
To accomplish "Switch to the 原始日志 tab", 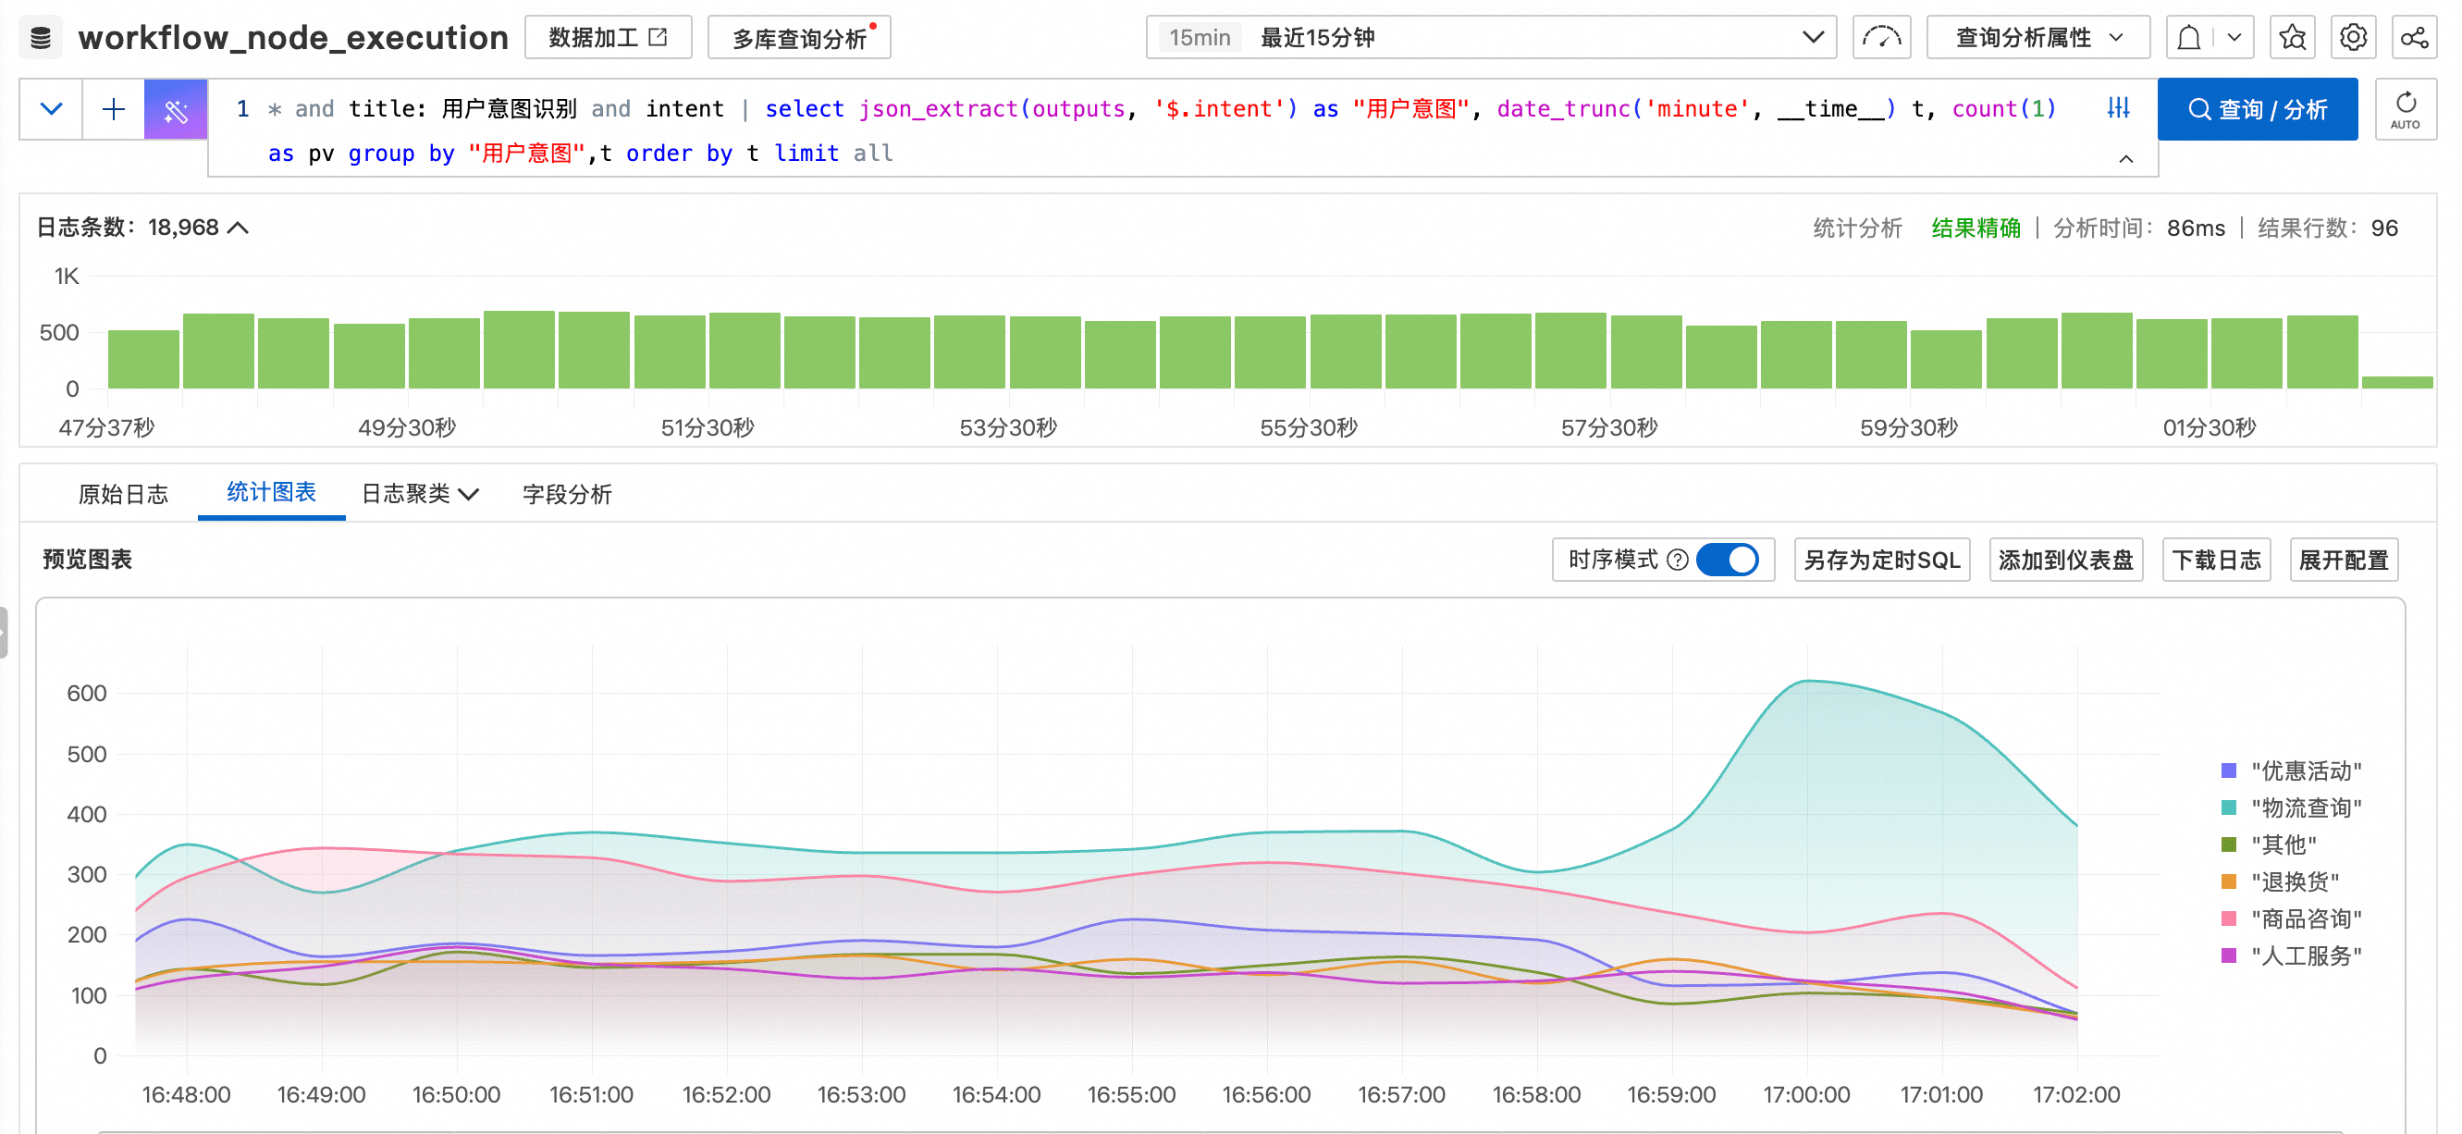I will coord(123,494).
